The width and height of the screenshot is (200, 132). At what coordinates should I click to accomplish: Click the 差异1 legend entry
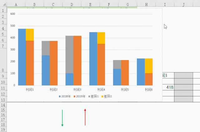(94, 96)
